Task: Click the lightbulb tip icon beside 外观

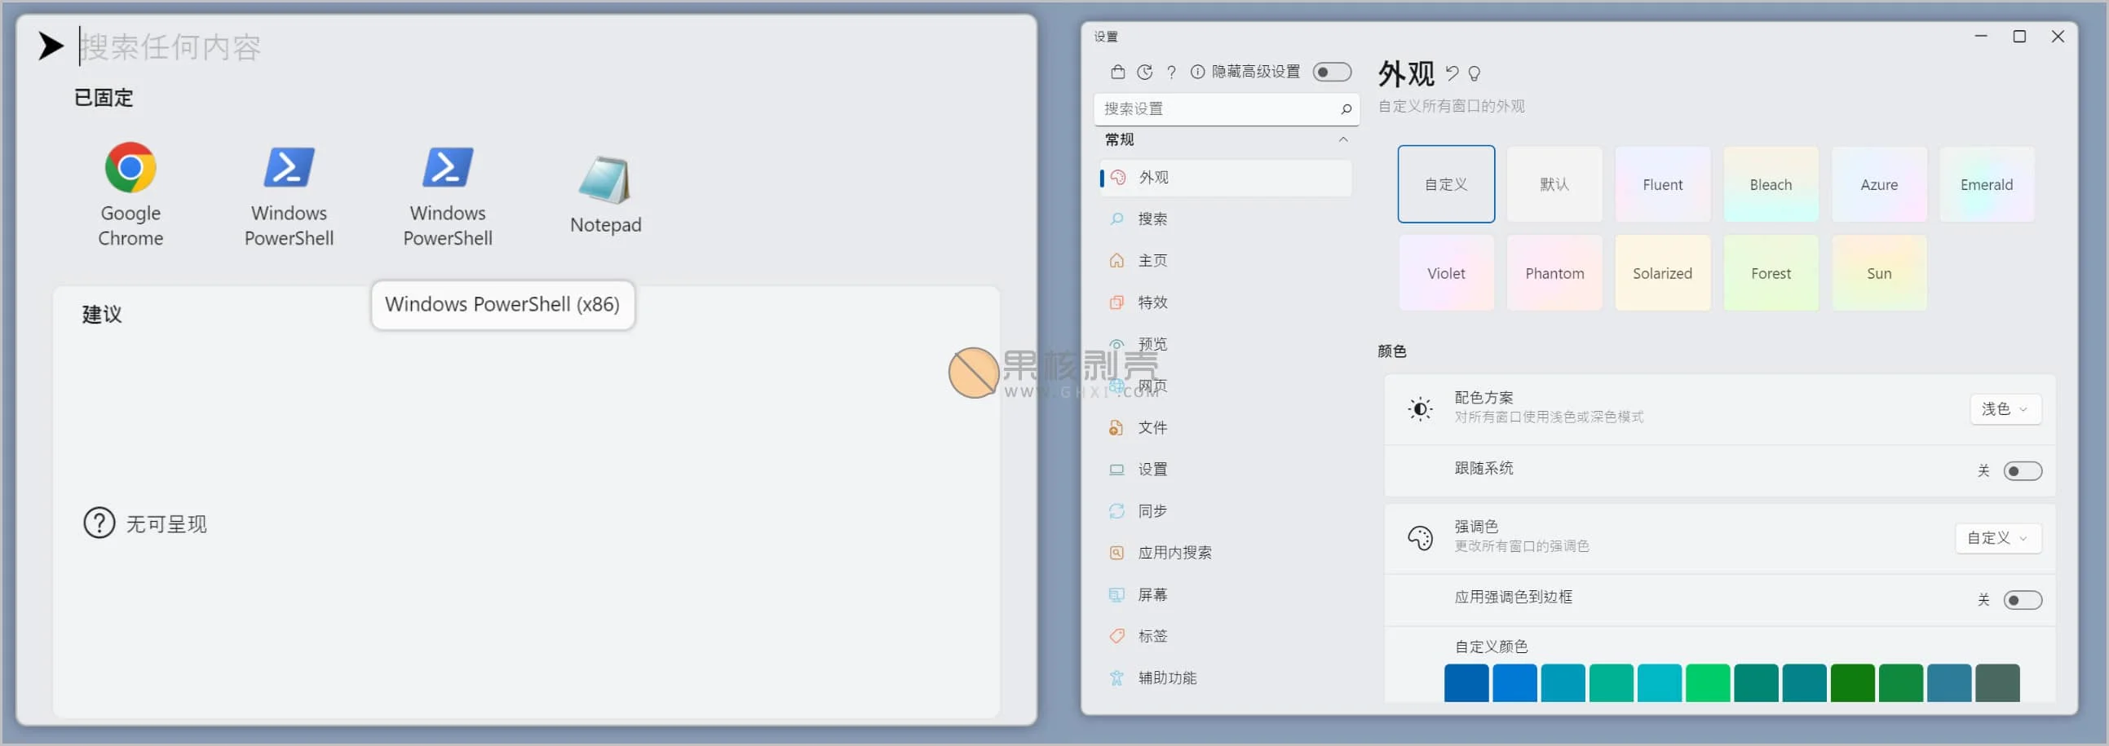Action: coord(1475,73)
